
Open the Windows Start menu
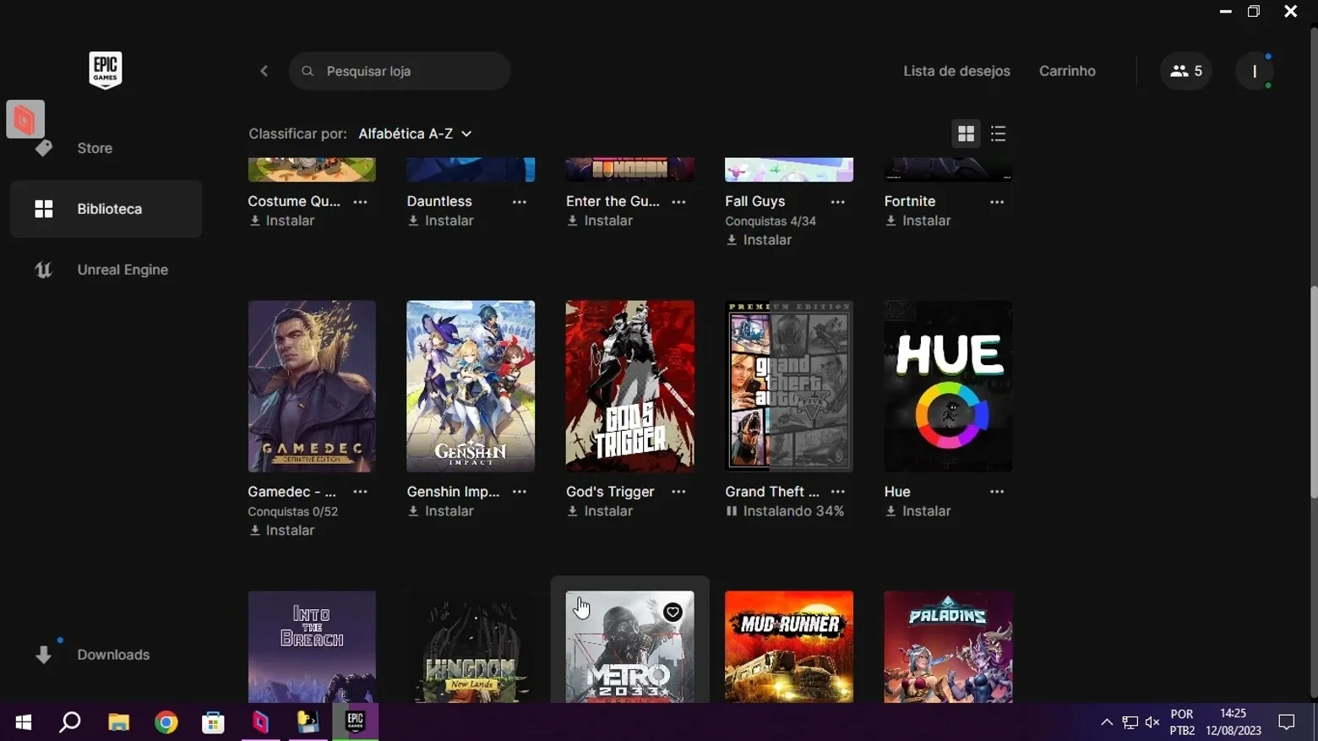click(x=24, y=722)
